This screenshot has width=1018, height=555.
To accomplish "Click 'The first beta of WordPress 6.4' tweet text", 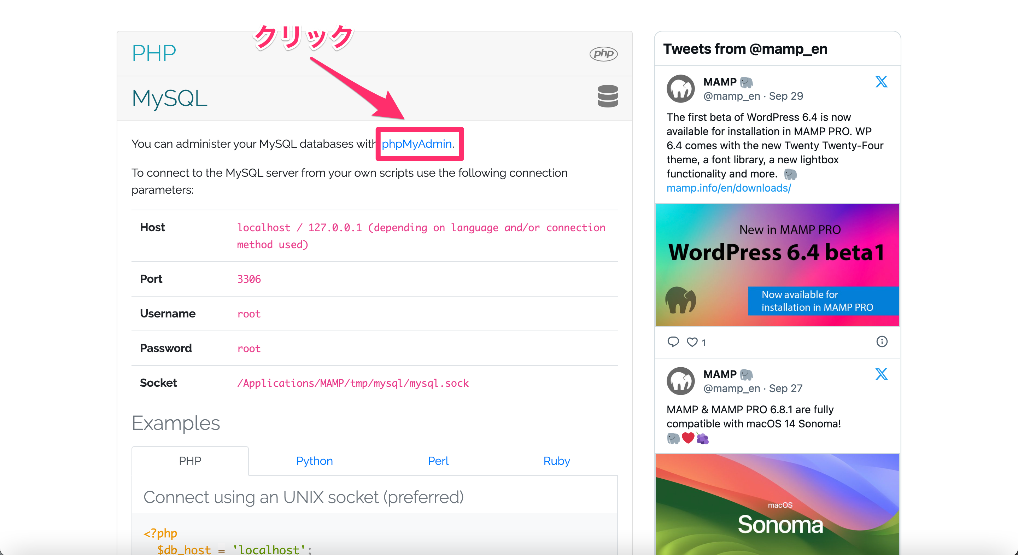I will pos(774,146).
